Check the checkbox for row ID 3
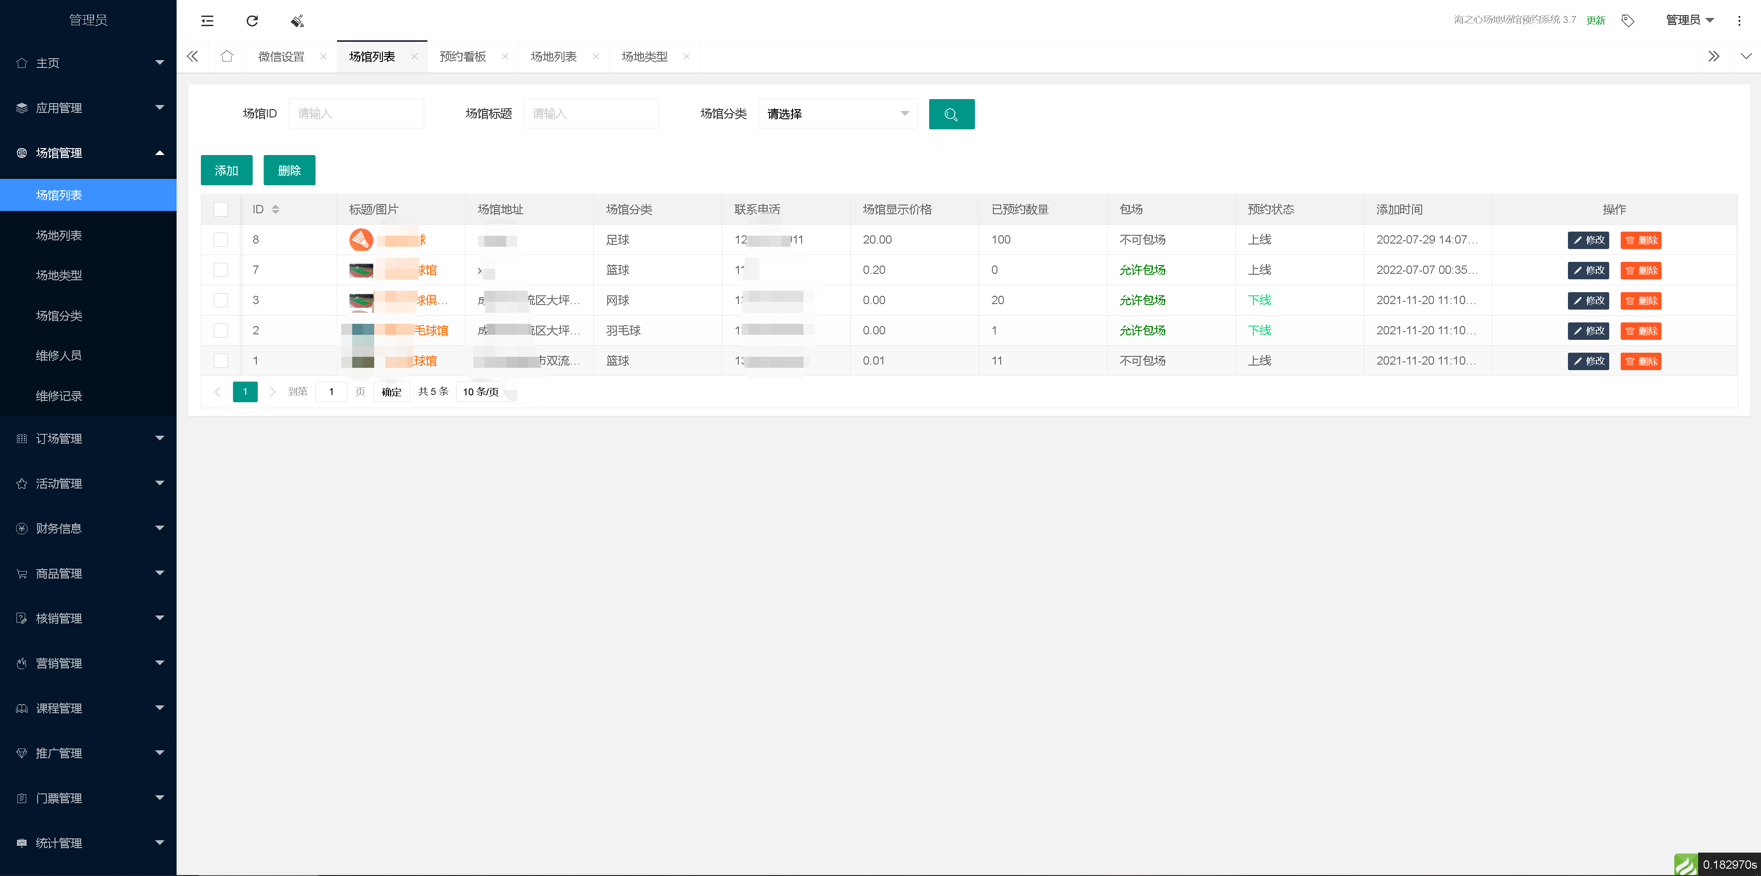The height and width of the screenshot is (876, 1761). [x=221, y=300]
